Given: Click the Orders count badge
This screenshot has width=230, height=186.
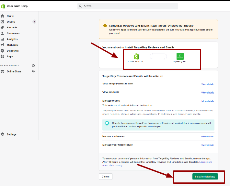Looking at the screenshot, I should (34, 22).
